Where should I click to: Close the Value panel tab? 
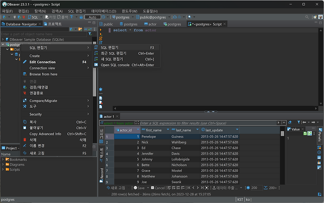point(303,129)
